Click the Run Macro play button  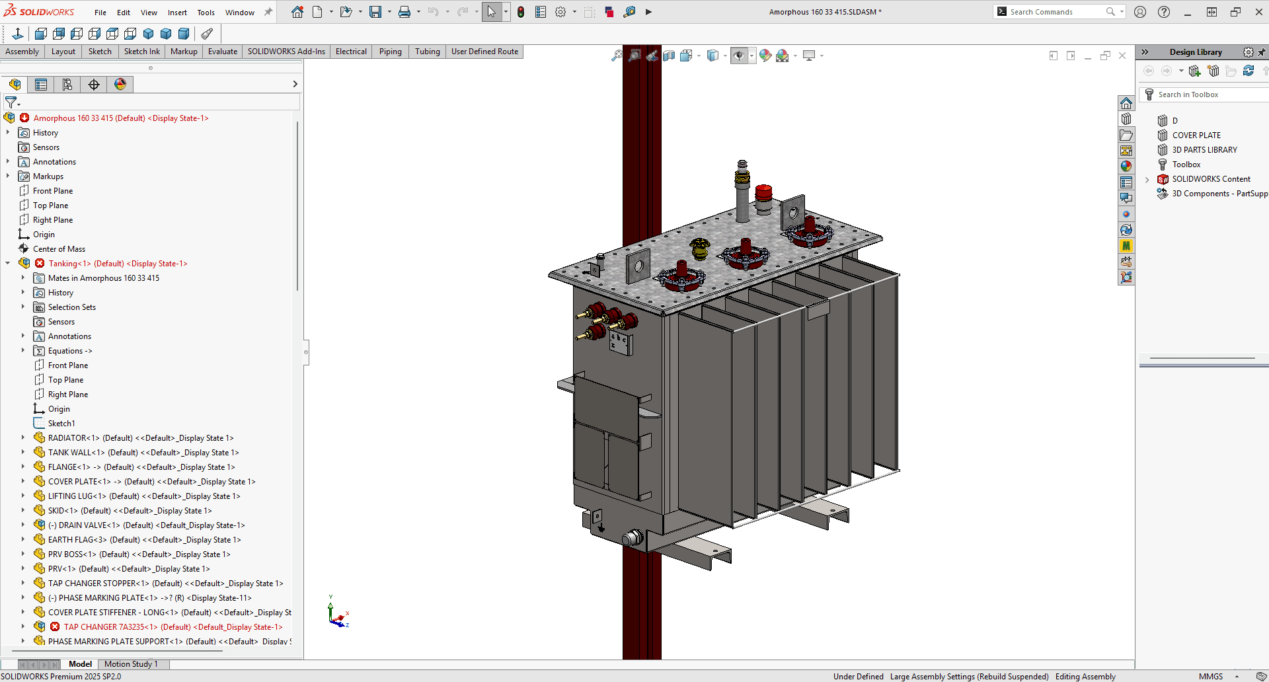[x=649, y=11]
